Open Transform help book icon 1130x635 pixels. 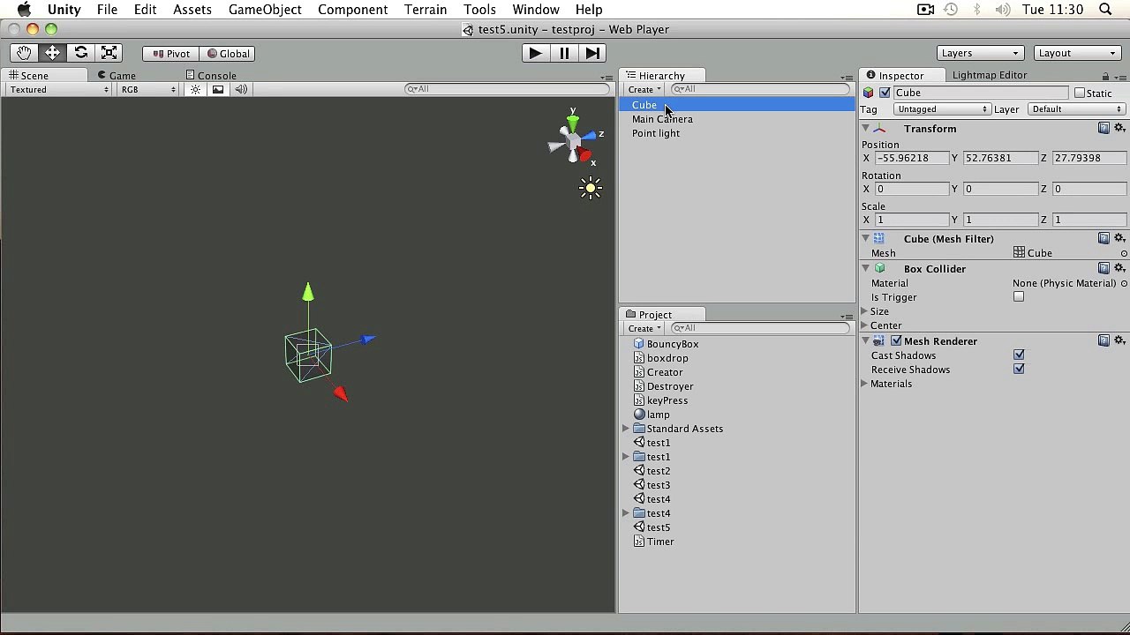tap(1104, 129)
